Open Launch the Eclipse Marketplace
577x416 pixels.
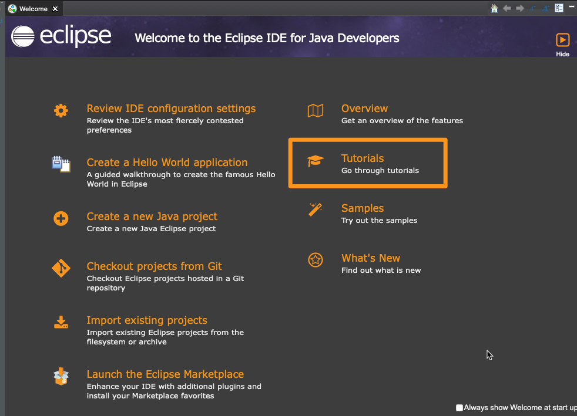tap(165, 374)
